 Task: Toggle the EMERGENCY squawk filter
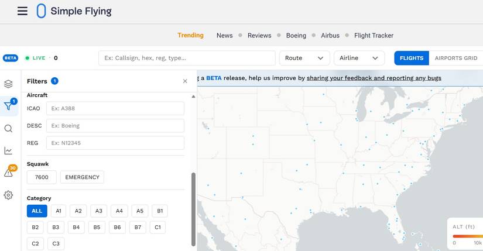(82, 177)
